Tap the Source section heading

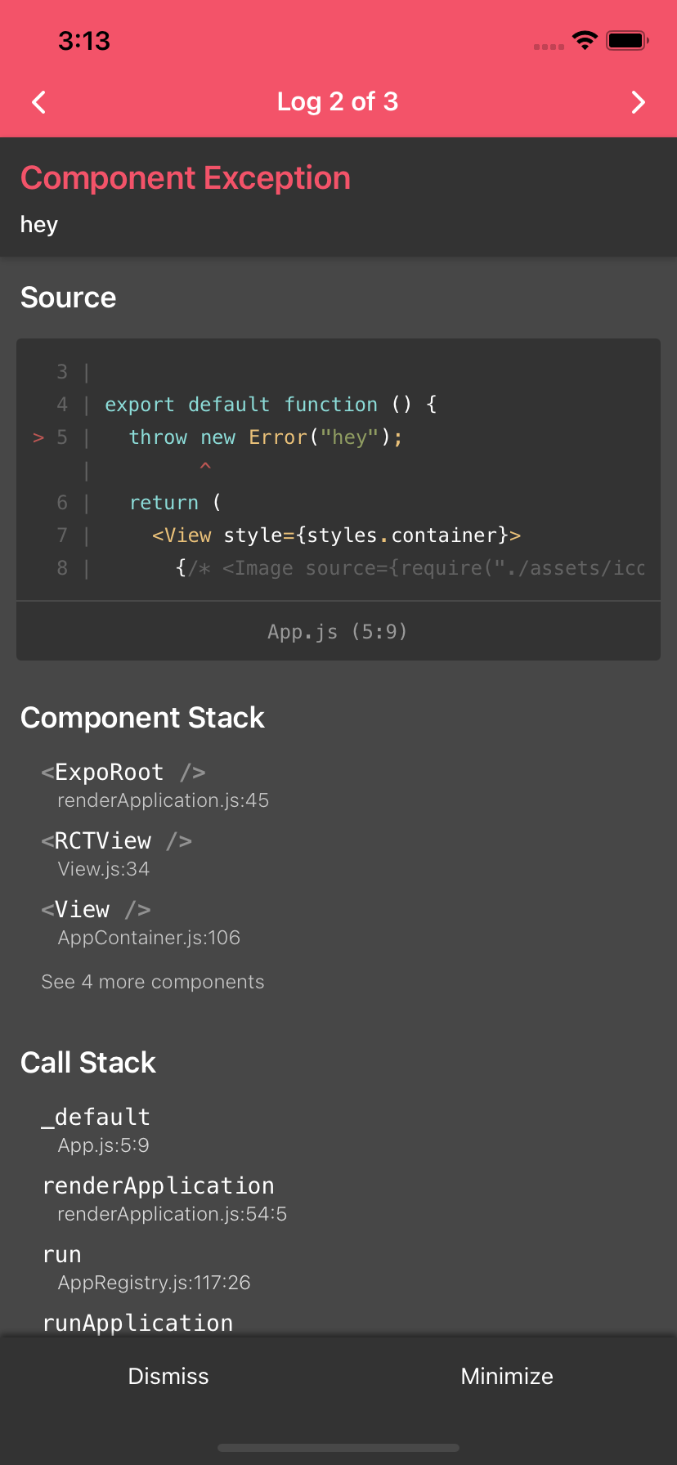tap(68, 298)
